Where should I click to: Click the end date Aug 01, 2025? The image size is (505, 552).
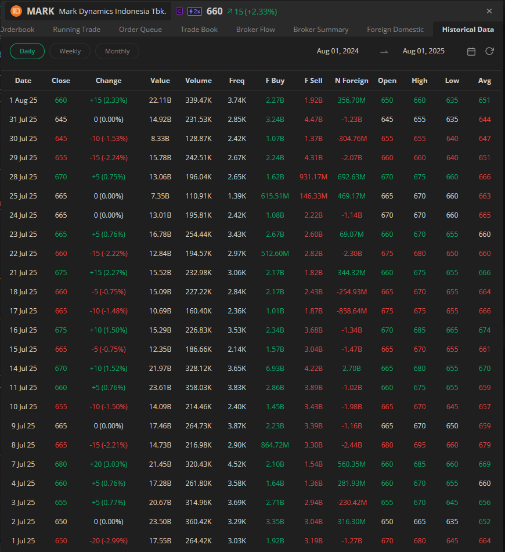coord(424,51)
